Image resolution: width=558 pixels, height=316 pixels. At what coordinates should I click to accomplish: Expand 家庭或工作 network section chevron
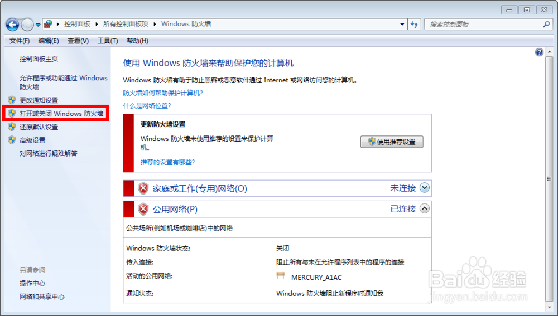coord(425,188)
